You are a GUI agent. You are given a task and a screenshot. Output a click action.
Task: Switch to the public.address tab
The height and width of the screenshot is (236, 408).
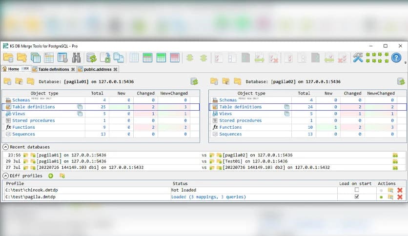click(x=98, y=69)
